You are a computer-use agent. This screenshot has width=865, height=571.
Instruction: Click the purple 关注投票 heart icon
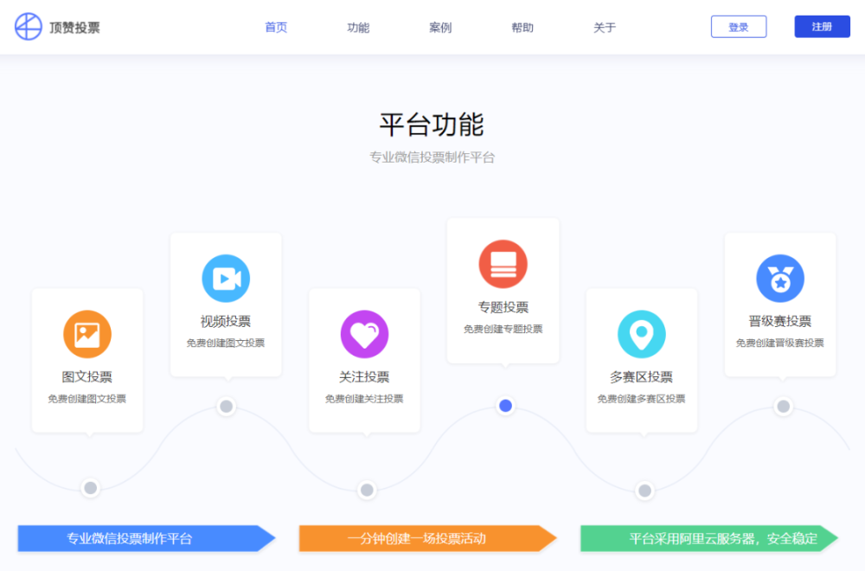click(365, 334)
